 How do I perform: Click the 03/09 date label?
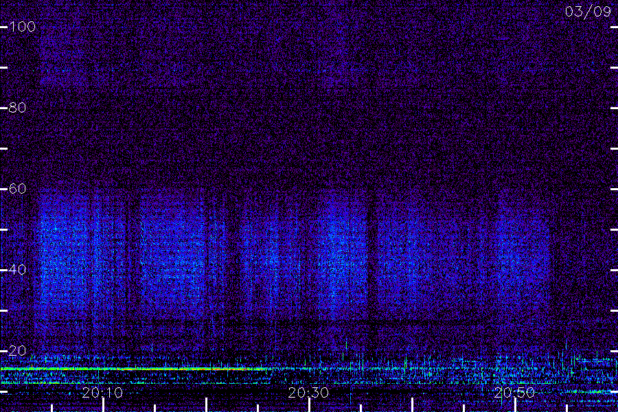click(588, 12)
